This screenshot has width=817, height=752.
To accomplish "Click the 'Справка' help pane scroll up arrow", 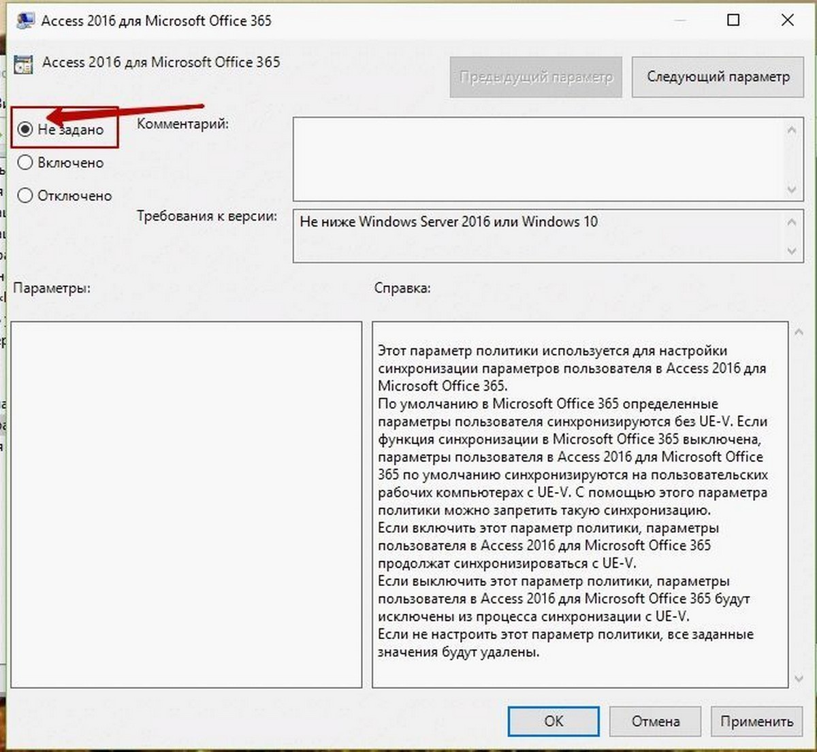I will click(799, 332).
